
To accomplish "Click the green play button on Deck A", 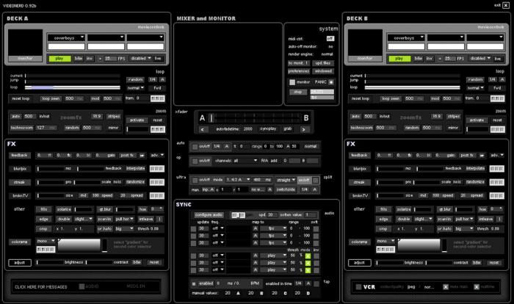I will (59, 58).
